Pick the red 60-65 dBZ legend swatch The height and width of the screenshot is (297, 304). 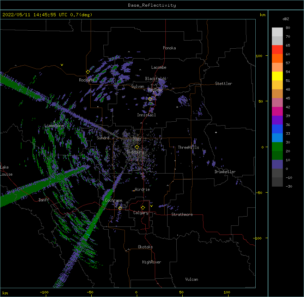coord(277,49)
